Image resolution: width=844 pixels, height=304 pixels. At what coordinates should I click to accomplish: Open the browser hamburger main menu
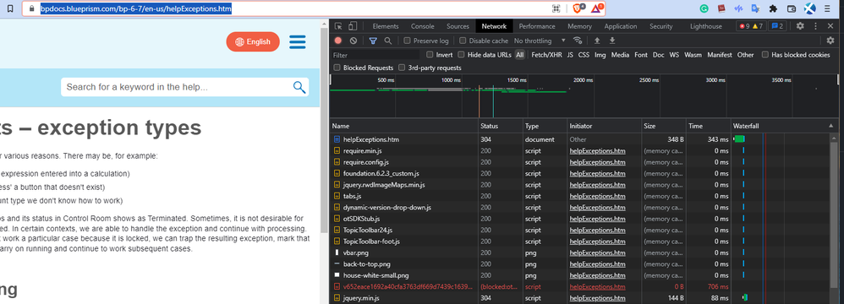click(827, 8)
